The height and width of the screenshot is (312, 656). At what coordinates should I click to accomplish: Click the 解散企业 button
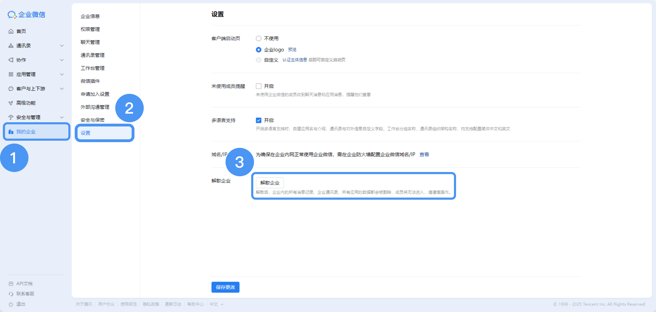point(270,183)
